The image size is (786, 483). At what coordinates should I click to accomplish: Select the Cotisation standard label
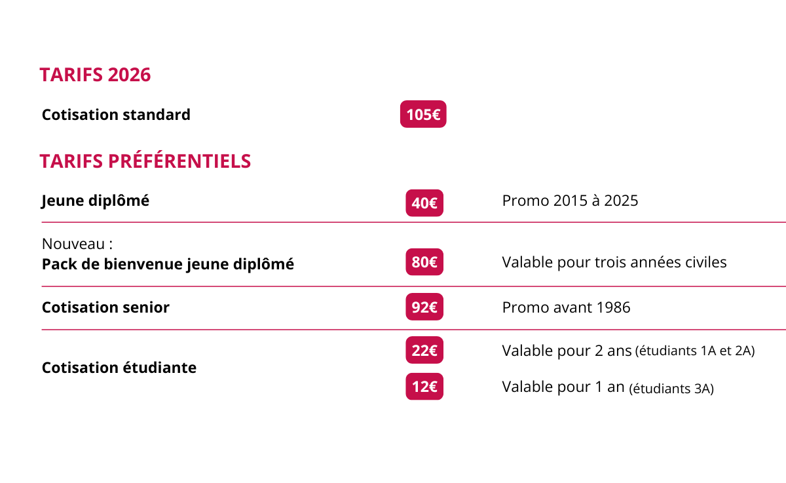coord(116,115)
